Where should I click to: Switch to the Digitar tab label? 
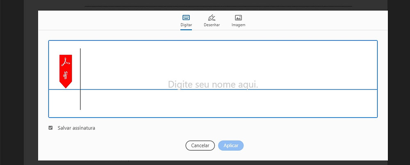pos(186,25)
